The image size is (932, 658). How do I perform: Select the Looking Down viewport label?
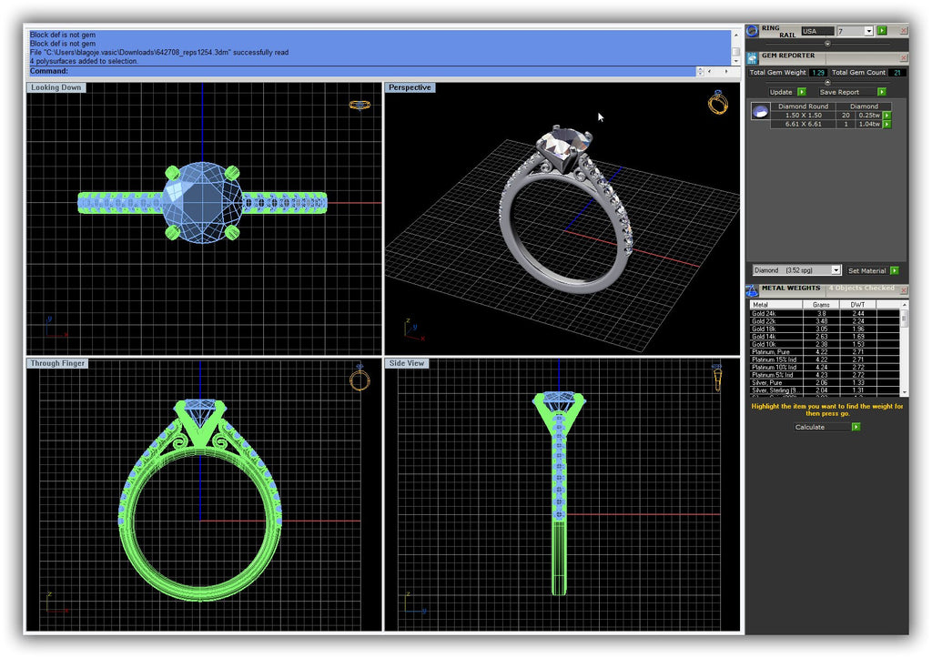click(56, 87)
